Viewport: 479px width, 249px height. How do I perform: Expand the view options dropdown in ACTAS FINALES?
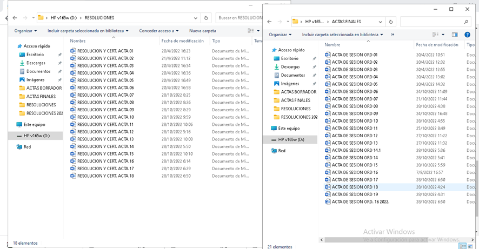(x=442, y=35)
